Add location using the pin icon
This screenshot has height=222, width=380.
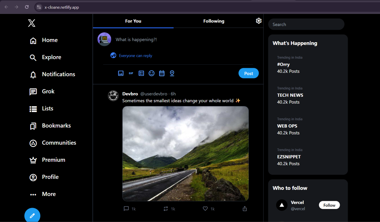click(x=172, y=73)
